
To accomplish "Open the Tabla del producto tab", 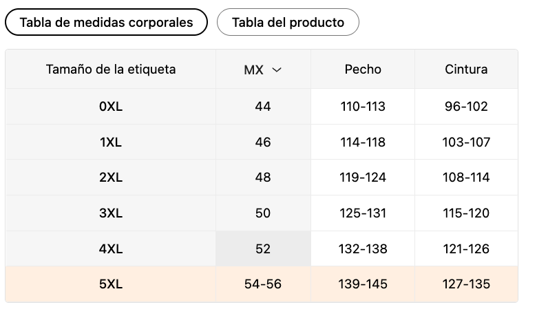I will click(288, 22).
